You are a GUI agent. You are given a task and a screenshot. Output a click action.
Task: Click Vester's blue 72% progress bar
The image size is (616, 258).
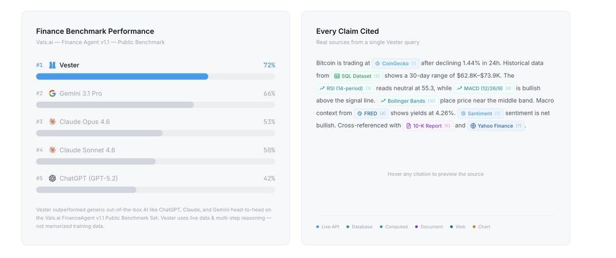click(122, 76)
